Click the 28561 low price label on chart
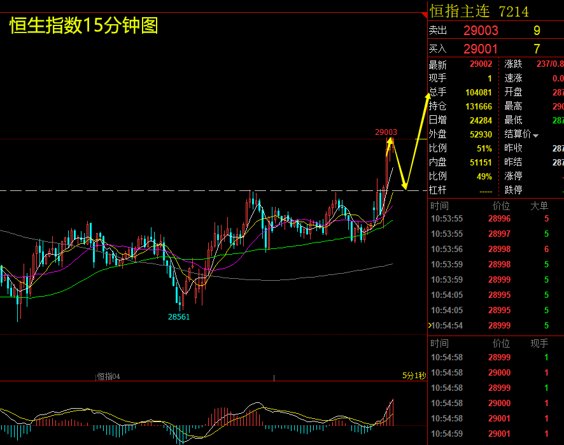564x445 pixels. click(x=179, y=317)
